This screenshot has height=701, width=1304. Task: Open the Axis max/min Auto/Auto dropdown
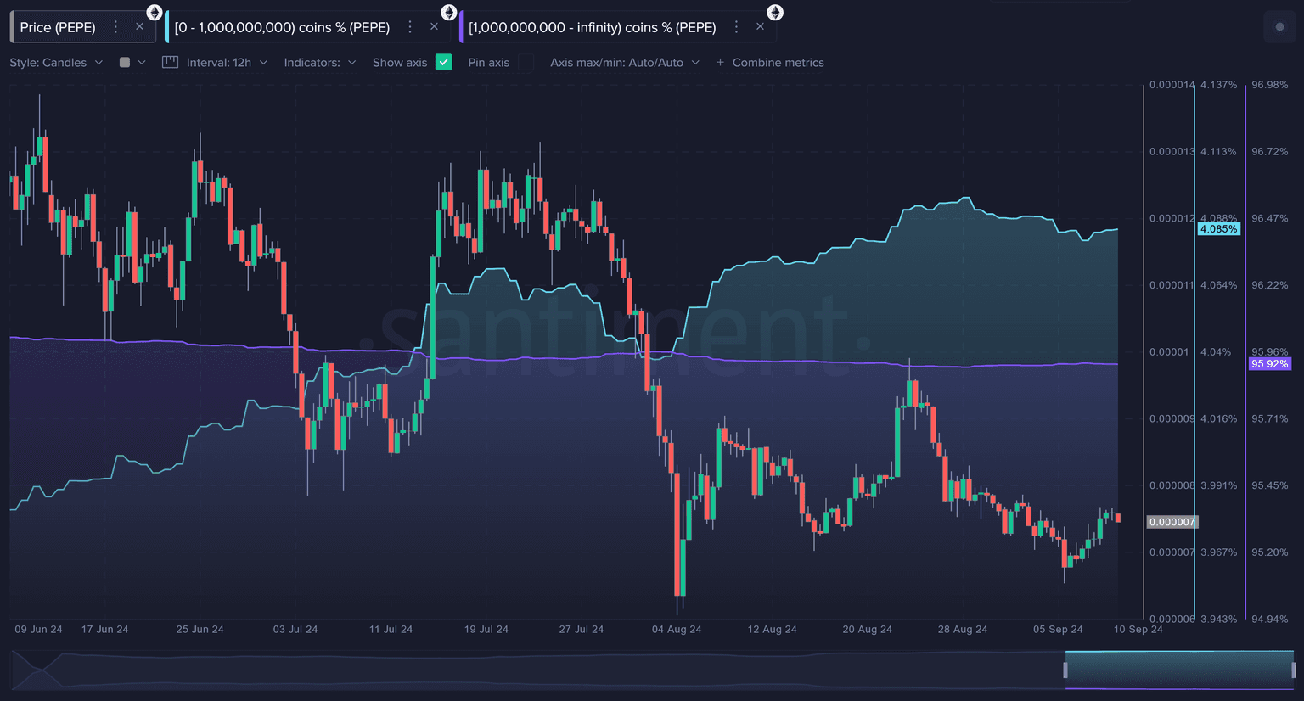pos(624,62)
